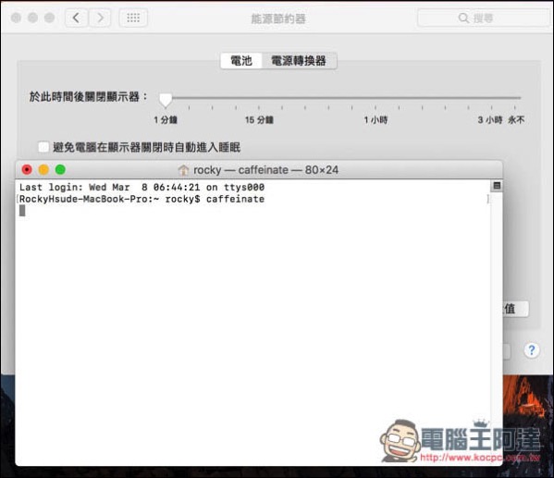Image resolution: width=554 pixels, height=478 pixels.
Task: Open the show-all grid icon
Action: click(133, 18)
